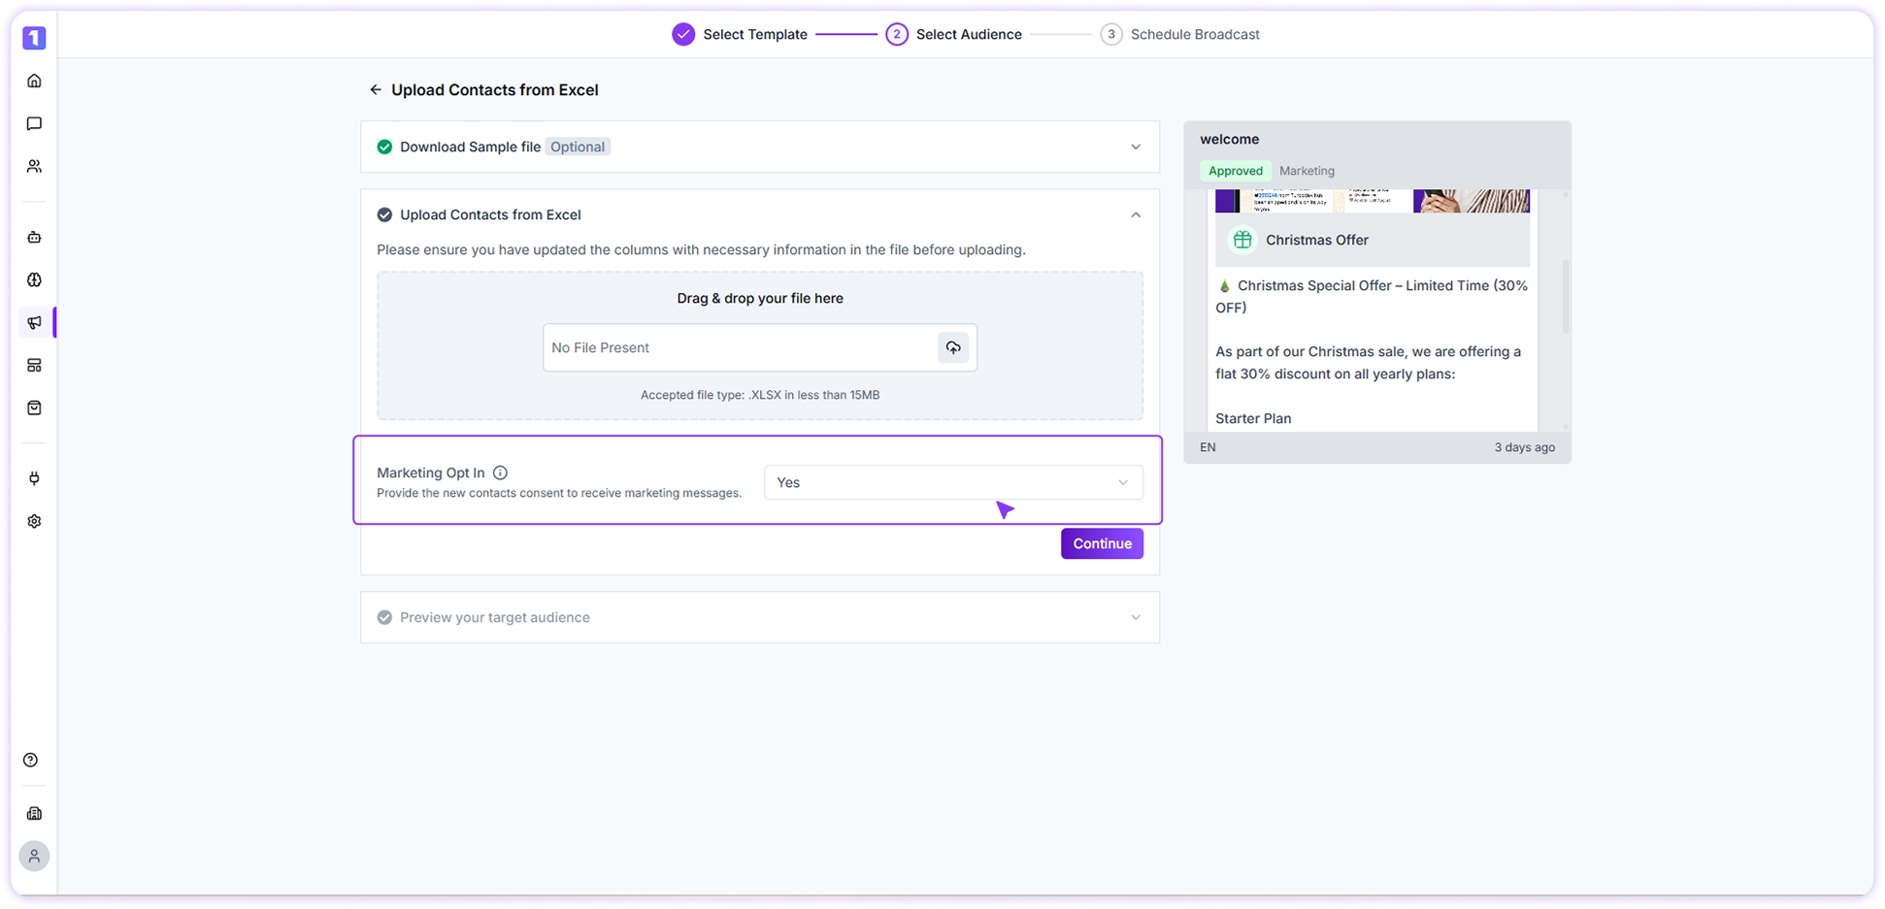Viewport: 1885px width, 909px height.
Task: Click the '3 days ago' timestamp
Action: [x=1524, y=447]
